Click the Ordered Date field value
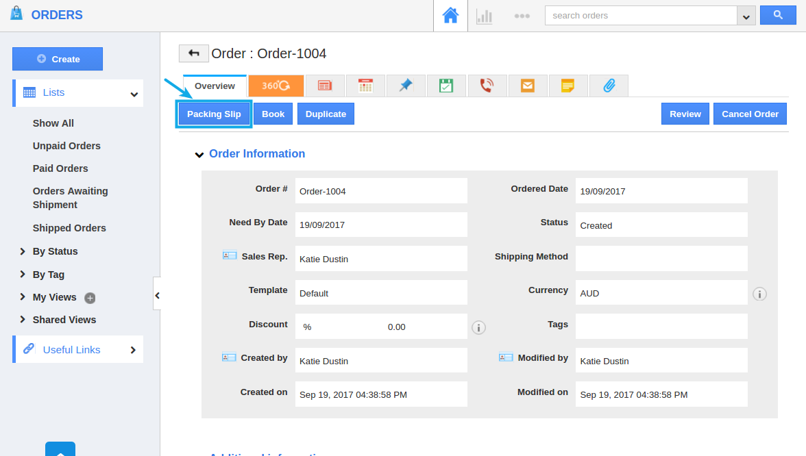 tap(661, 191)
